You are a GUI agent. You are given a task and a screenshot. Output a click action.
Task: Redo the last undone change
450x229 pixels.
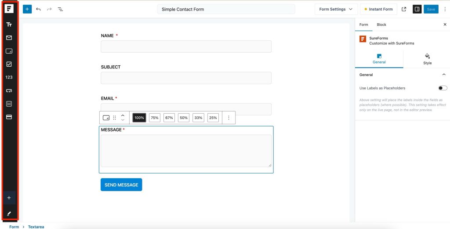pos(49,9)
